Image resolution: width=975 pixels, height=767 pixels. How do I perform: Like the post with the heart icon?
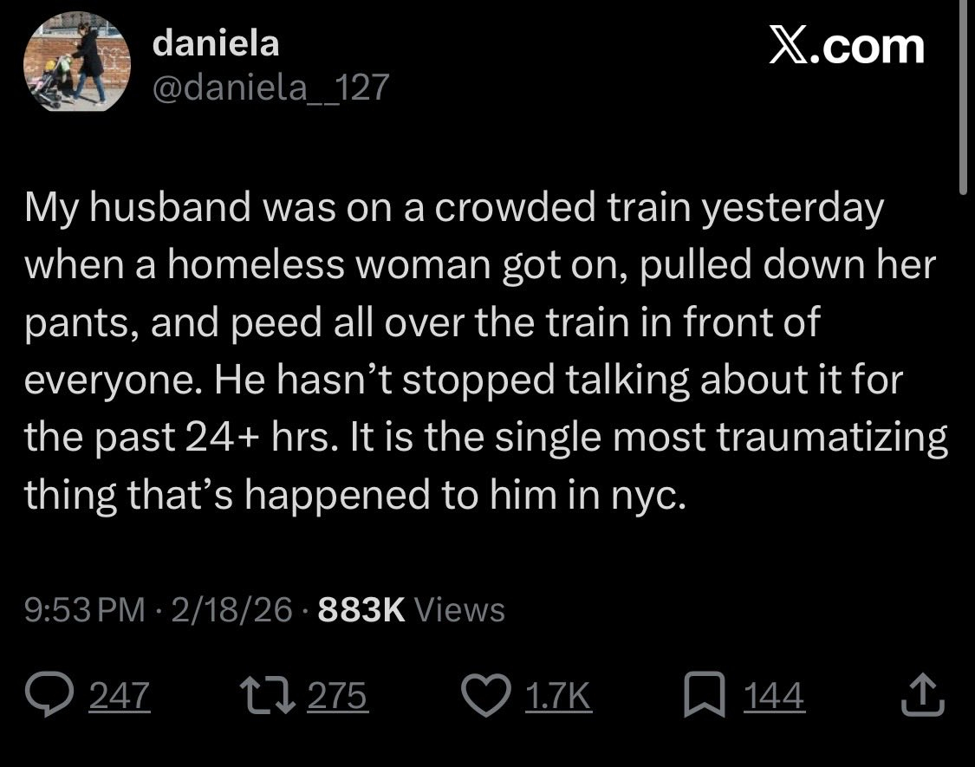point(500,696)
